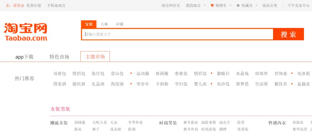Click the 女装男装 section heading
Image resolution: width=312 pixels, height=133 pixels.
[x=60, y=109]
